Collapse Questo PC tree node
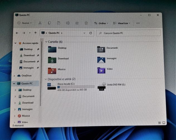 [x=14, y=84]
